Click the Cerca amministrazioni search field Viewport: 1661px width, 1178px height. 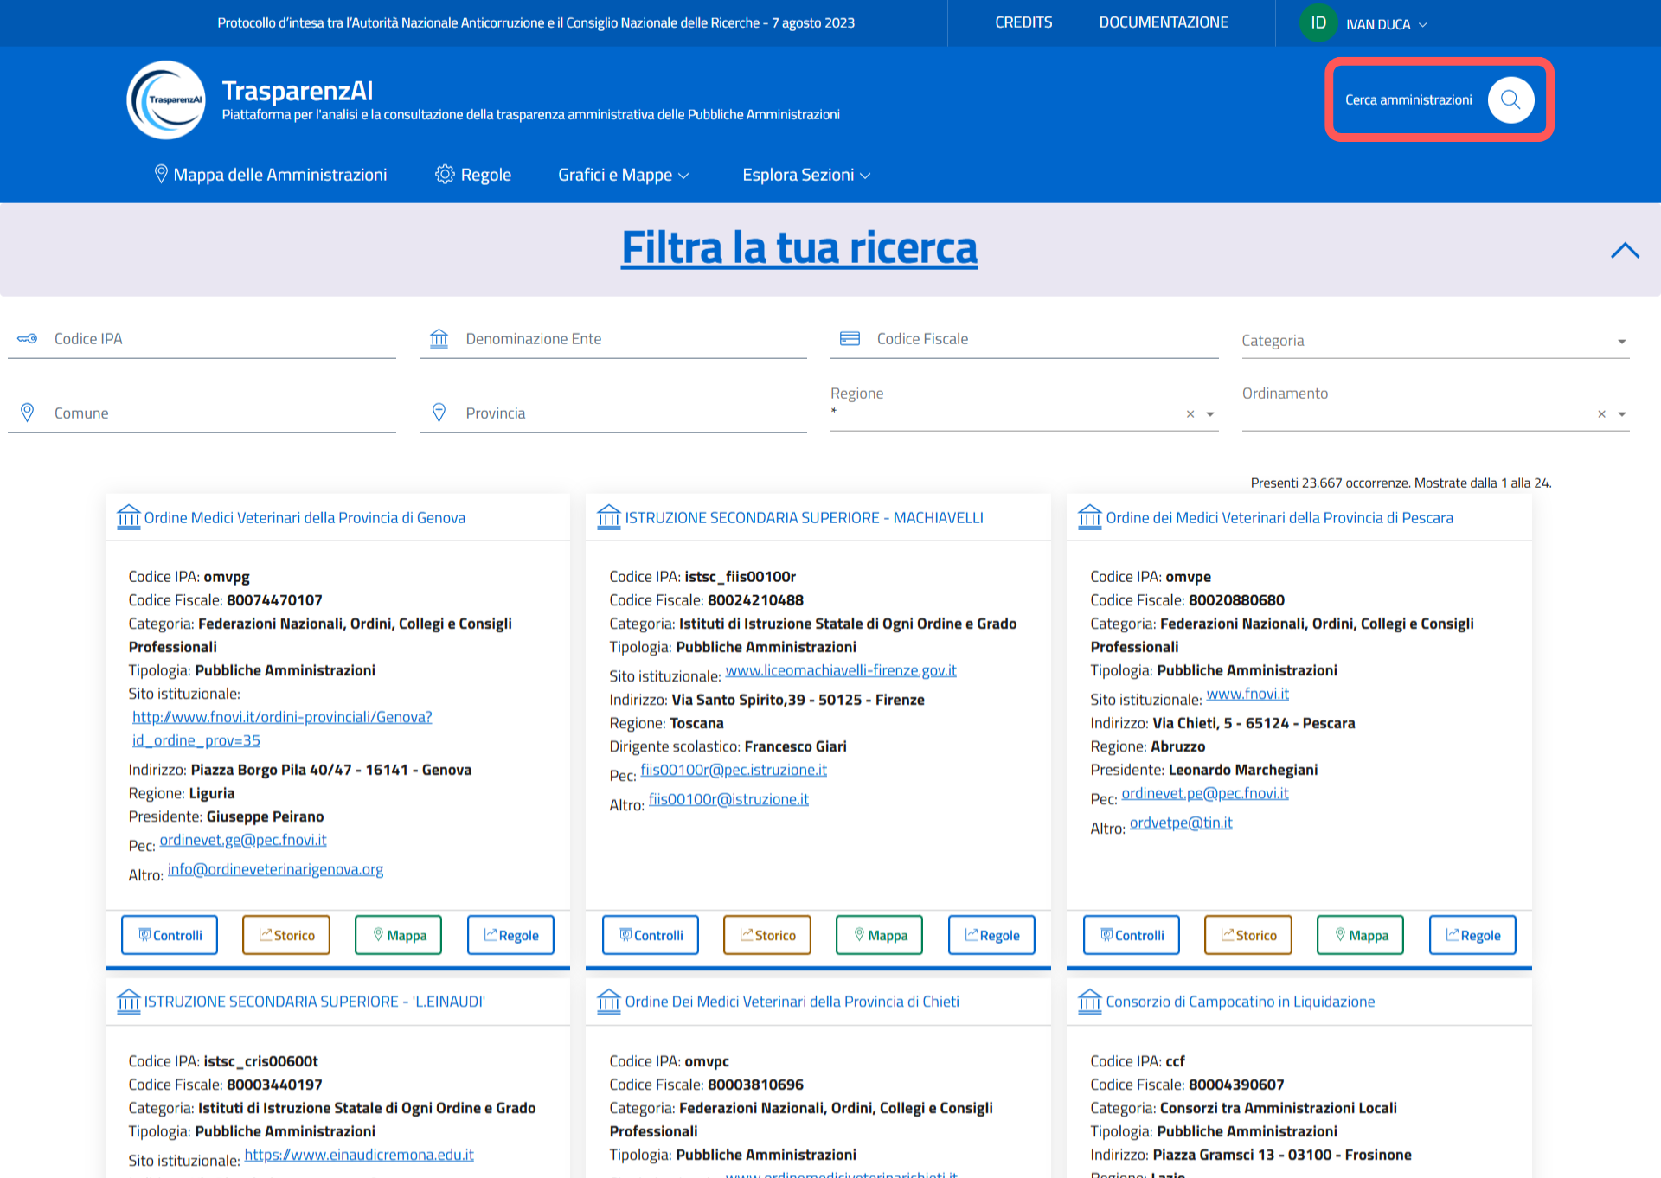tap(1408, 100)
